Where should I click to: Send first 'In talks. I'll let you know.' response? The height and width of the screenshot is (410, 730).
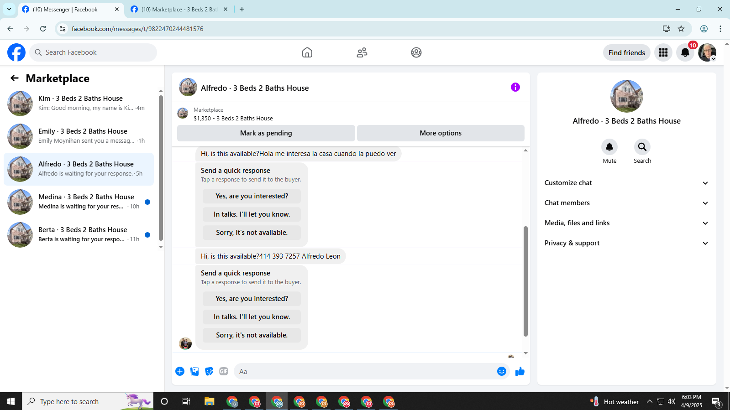click(252, 214)
